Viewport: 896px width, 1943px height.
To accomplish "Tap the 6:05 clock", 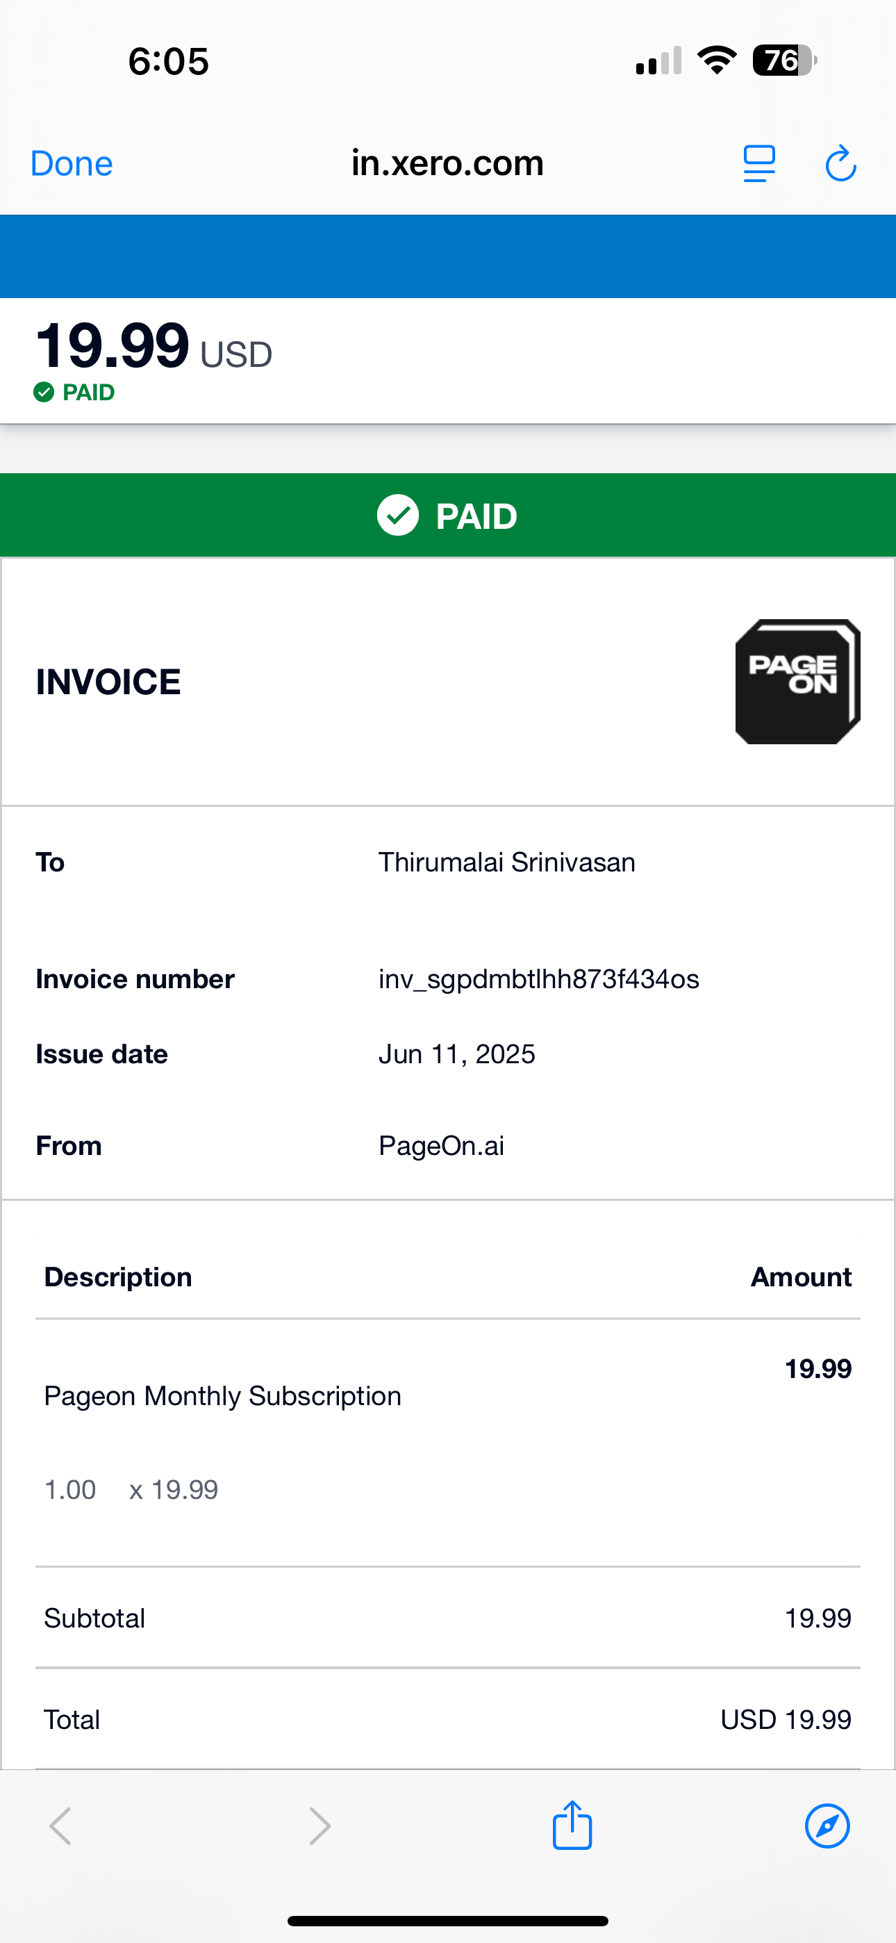I will point(168,61).
